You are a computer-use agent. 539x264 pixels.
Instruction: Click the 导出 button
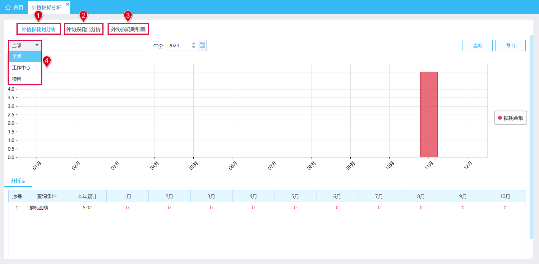[x=510, y=46]
